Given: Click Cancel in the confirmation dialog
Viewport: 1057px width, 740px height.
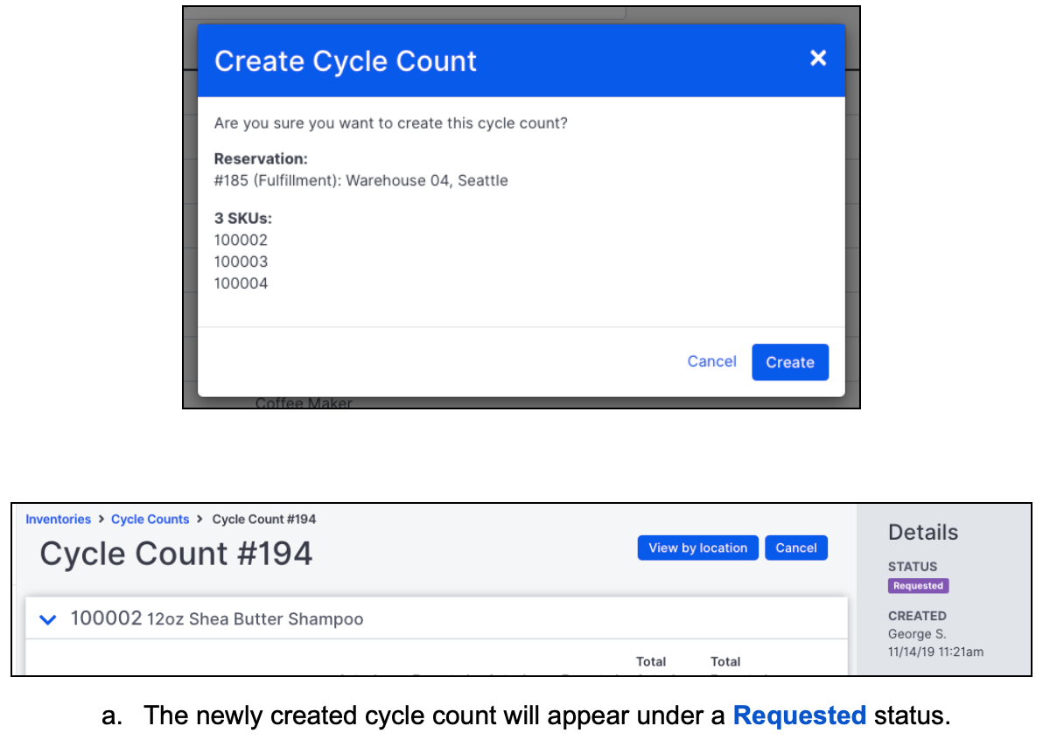Looking at the screenshot, I should pos(711,361).
